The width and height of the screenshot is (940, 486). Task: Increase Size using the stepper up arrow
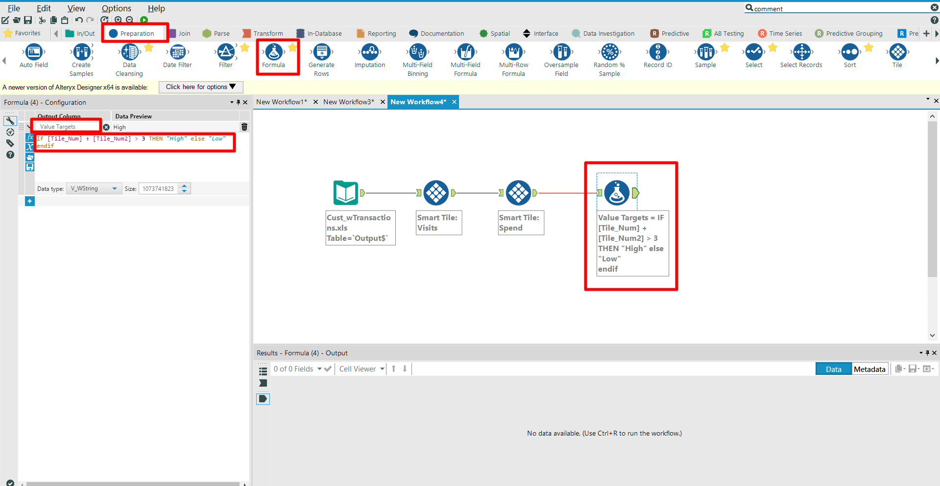[x=184, y=185]
